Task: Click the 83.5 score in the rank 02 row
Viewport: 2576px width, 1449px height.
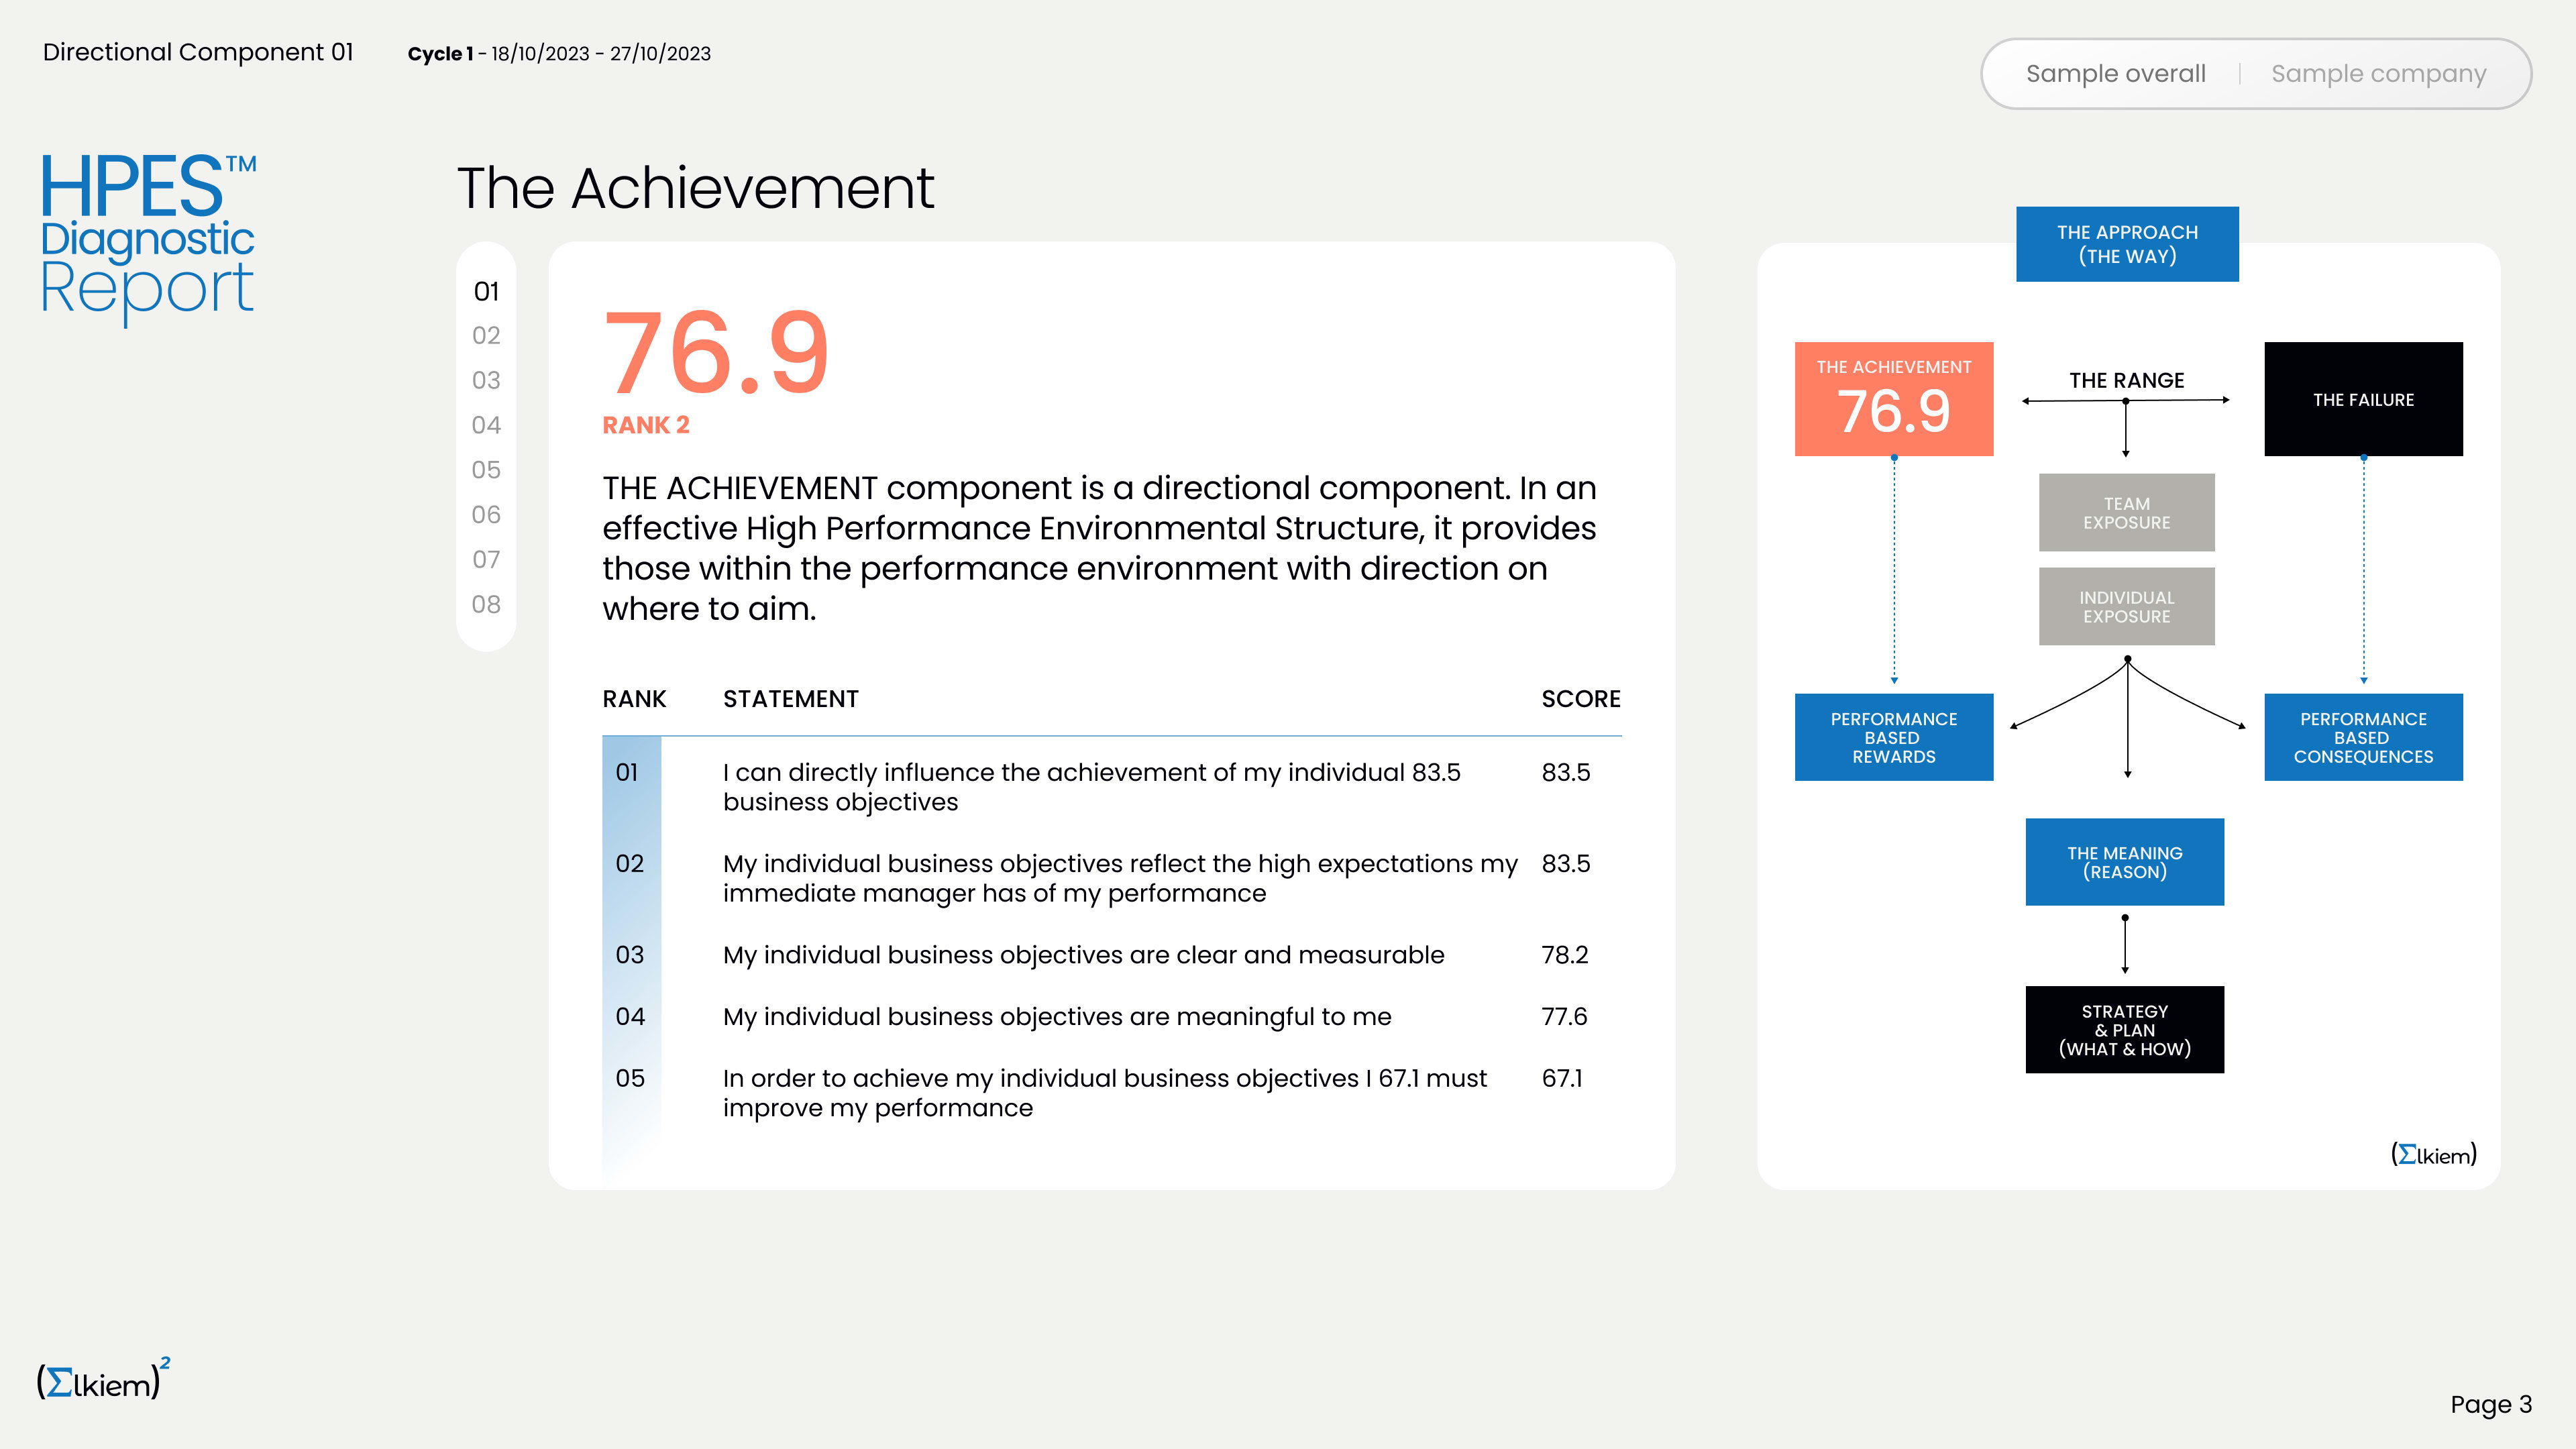Action: (x=1565, y=863)
